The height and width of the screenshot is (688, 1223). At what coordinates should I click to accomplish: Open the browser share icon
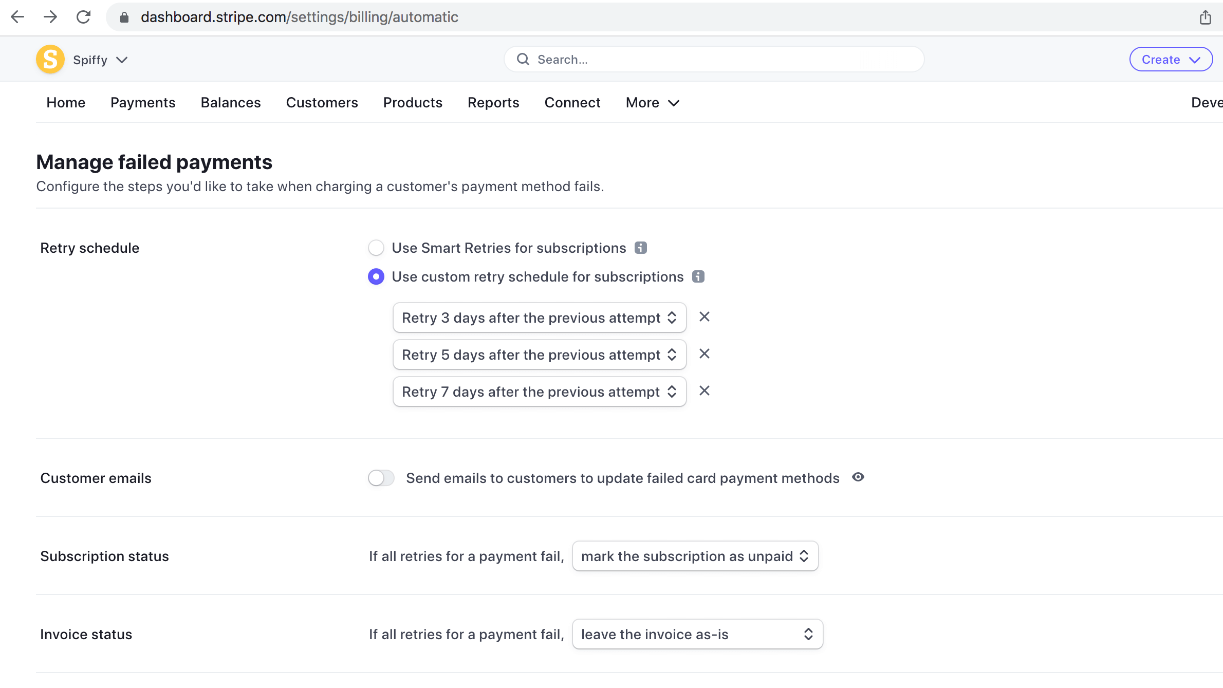click(x=1205, y=17)
